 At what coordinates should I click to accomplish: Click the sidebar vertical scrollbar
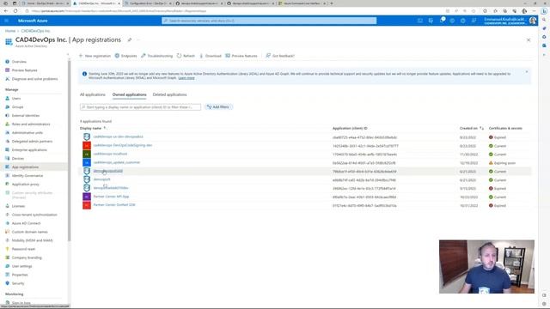69,151
